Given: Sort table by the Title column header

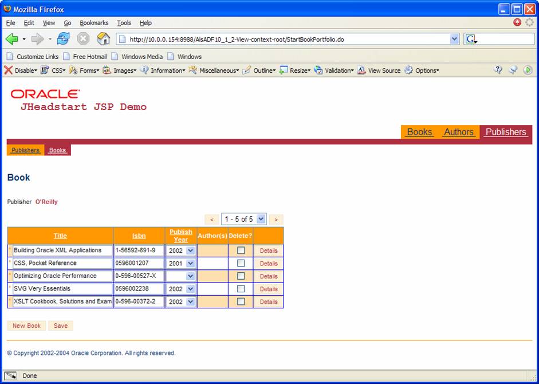Looking at the screenshot, I should [60, 236].
